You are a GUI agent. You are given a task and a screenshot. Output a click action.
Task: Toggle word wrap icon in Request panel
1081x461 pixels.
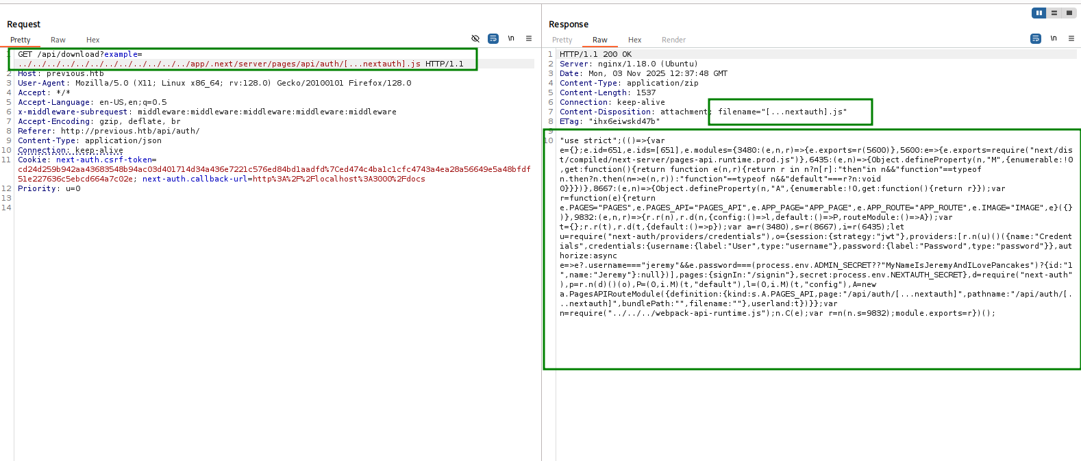493,39
